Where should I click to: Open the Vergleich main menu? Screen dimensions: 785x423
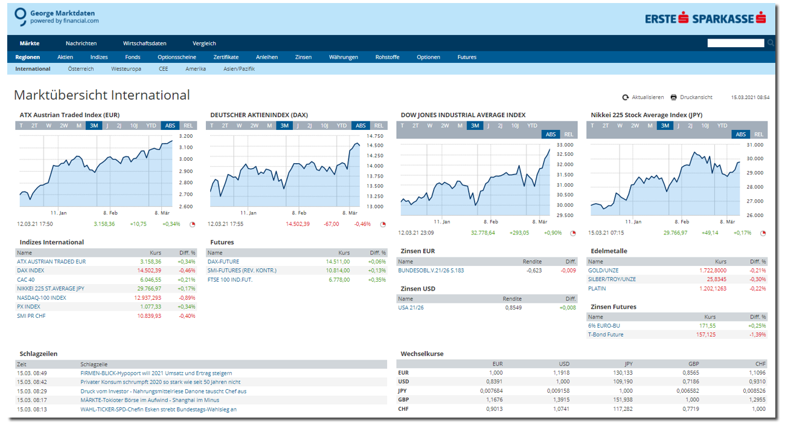pyautogui.click(x=204, y=44)
